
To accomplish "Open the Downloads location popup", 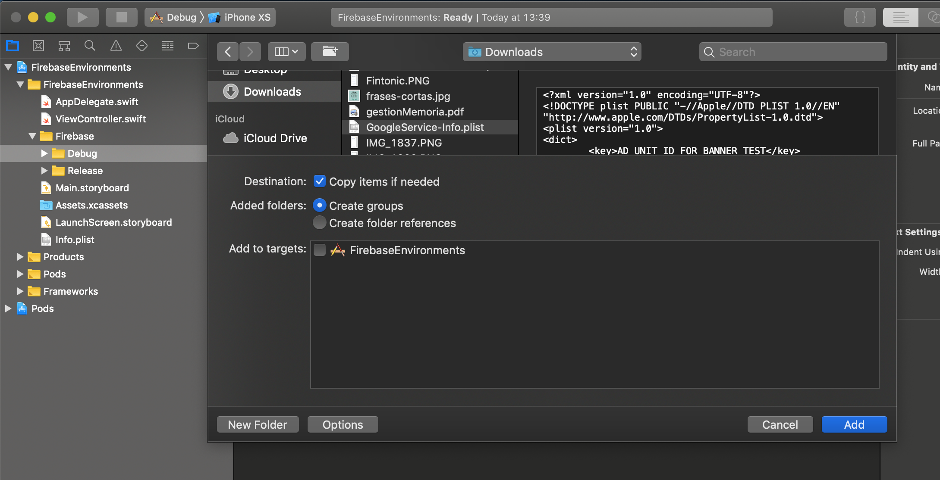I will coord(552,52).
